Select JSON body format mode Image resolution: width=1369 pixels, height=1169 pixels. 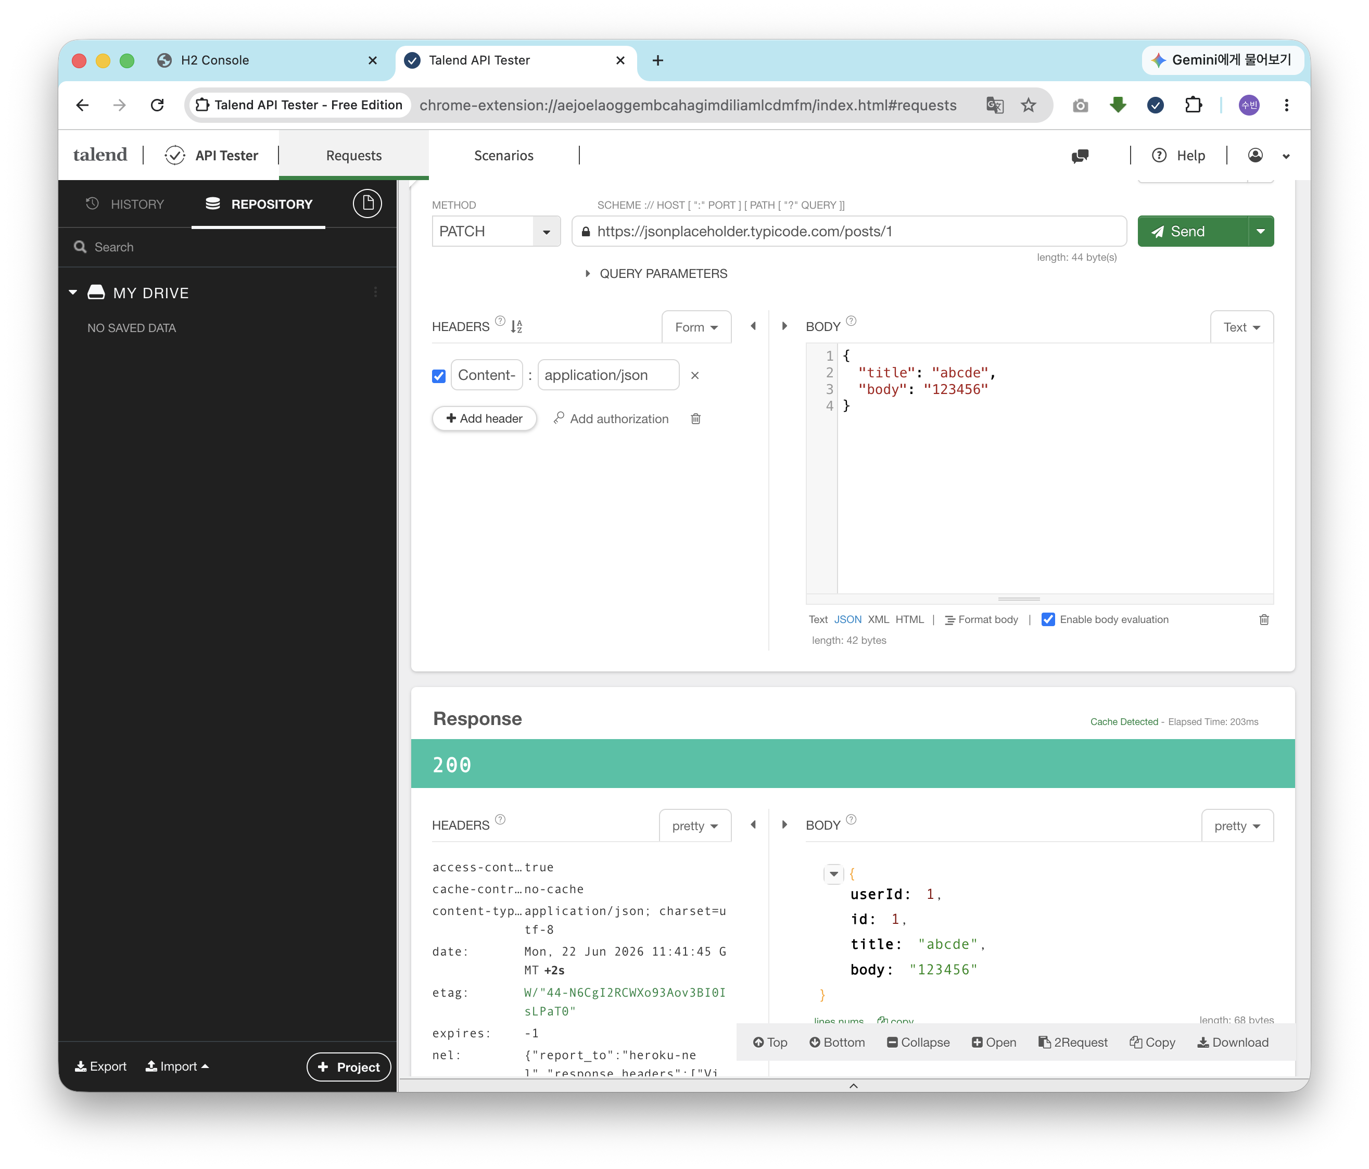(848, 619)
